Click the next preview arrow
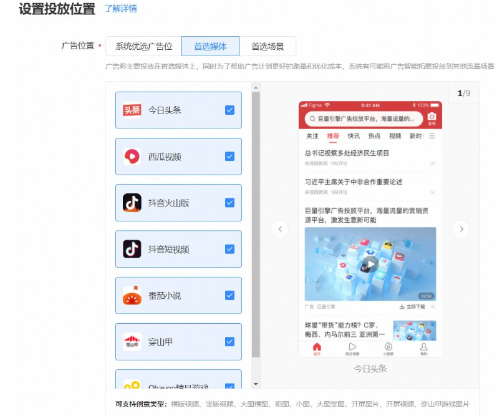This screenshot has height=416, width=502. click(461, 230)
